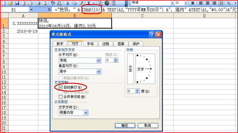Click the Print icon in toolbar
The image size is (238, 133).
(x=38, y=3)
